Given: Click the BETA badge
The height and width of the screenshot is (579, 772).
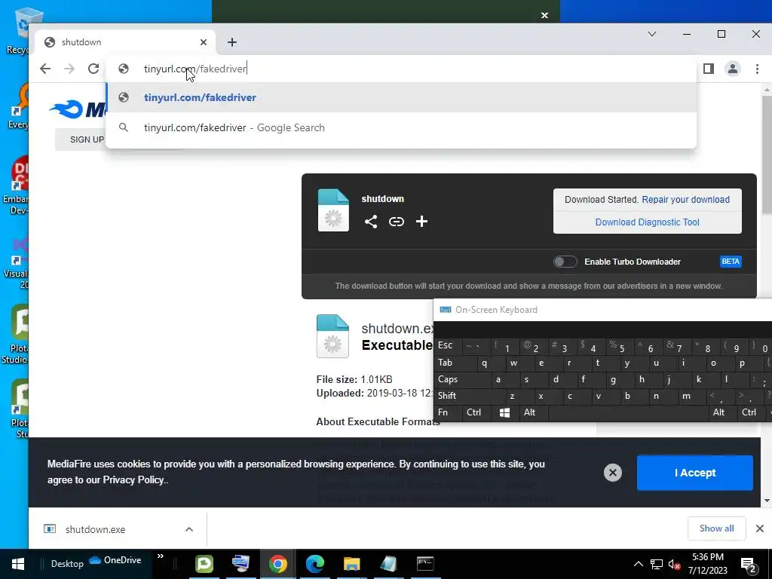Looking at the screenshot, I should [731, 262].
